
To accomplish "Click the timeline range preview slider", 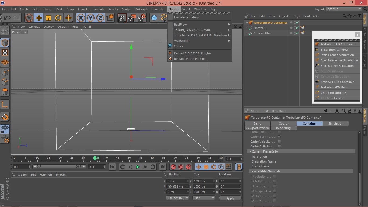I will [59, 167].
